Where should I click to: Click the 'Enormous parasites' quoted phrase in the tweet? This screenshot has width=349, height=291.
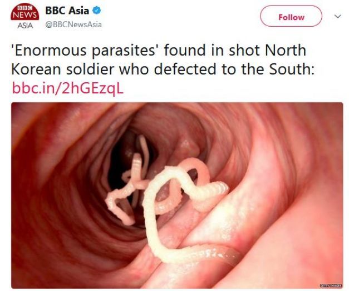(x=85, y=50)
